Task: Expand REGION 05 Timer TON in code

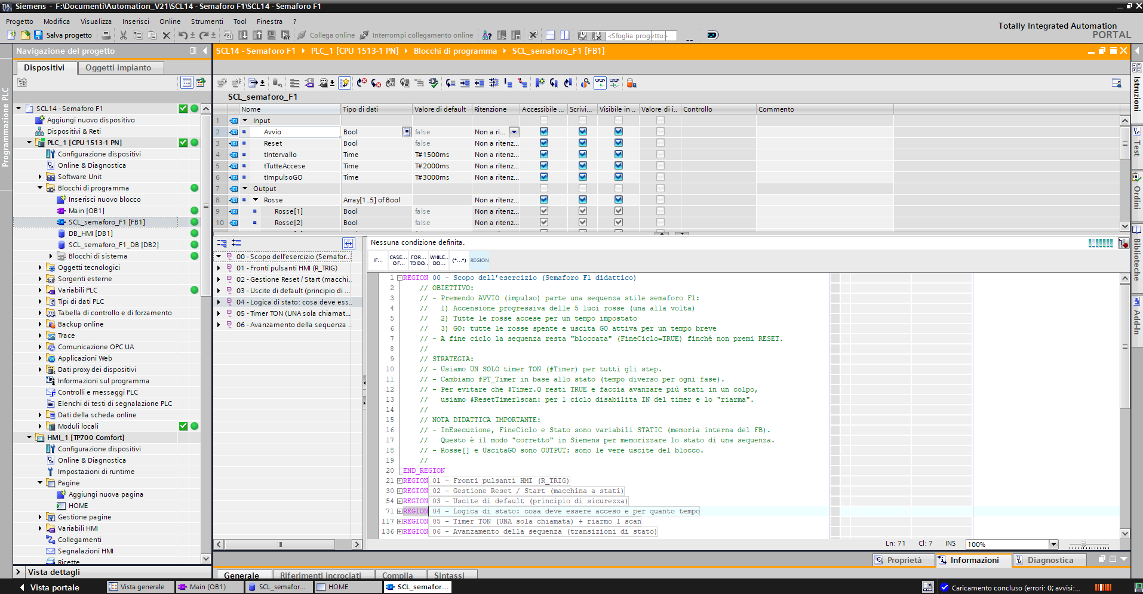Action: click(x=400, y=521)
